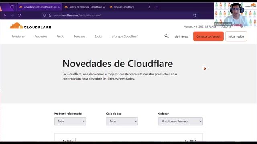The image size is (257, 144).
Task: Open the Recursos menu
Action: [x=80, y=36]
